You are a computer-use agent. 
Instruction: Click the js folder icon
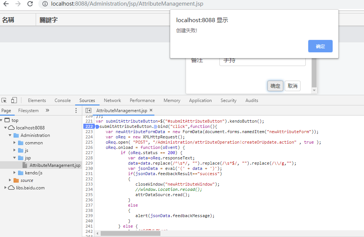(21, 150)
